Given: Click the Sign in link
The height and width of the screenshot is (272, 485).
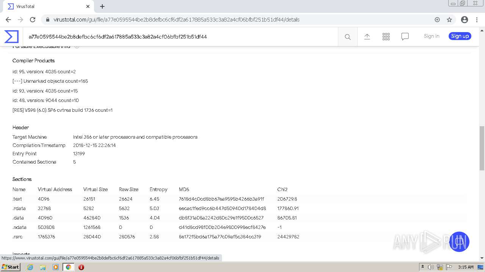Looking at the screenshot, I should (432, 36).
